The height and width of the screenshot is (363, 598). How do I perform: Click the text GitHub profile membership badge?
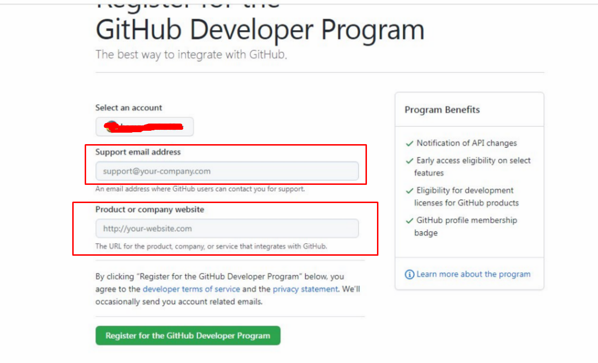[466, 227]
